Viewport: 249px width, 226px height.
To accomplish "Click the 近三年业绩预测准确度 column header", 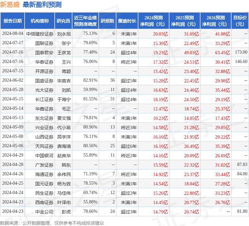I will [x=85, y=21].
